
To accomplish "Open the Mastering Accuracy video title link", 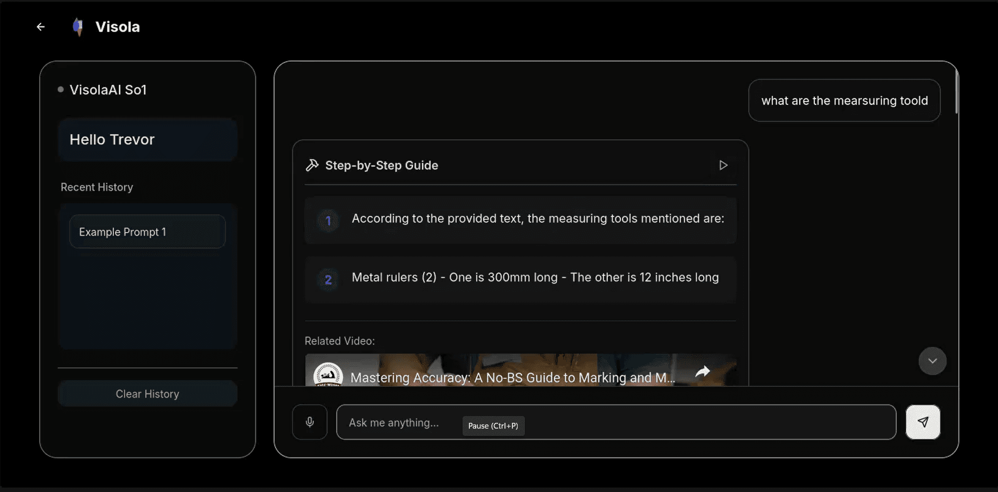I will [x=512, y=377].
